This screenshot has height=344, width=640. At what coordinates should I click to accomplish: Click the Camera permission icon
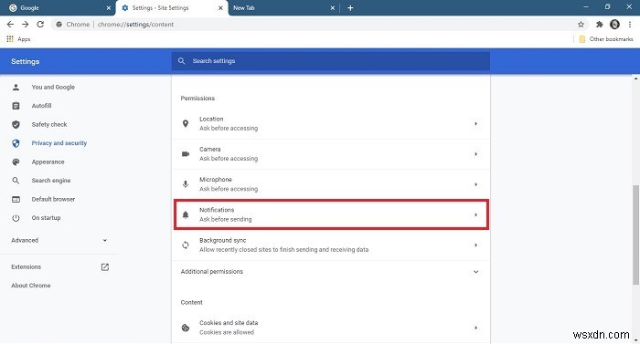(x=186, y=154)
